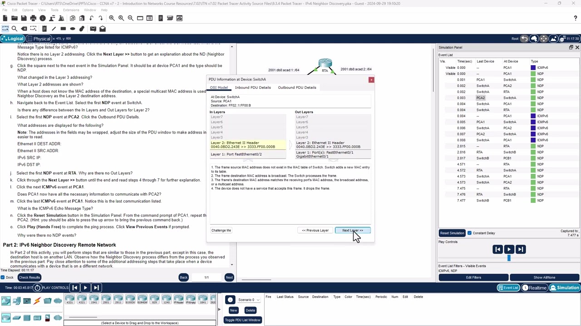Image resolution: width=581 pixels, height=326 pixels.
Task: Choose the Draw Ellipse tool
Action: pos(73,29)
